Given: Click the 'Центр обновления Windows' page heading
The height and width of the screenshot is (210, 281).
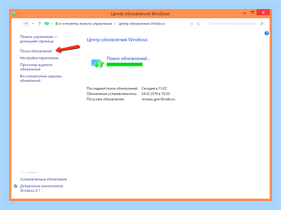Looking at the screenshot, I should (x=117, y=39).
